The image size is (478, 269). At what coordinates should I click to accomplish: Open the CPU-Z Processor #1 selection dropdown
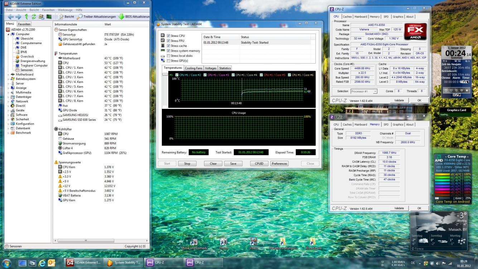tap(364, 91)
